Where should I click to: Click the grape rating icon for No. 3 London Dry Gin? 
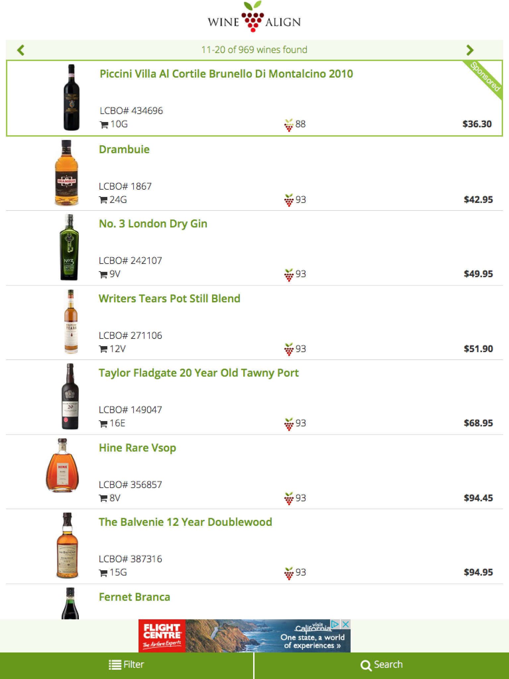click(x=289, y=275)
